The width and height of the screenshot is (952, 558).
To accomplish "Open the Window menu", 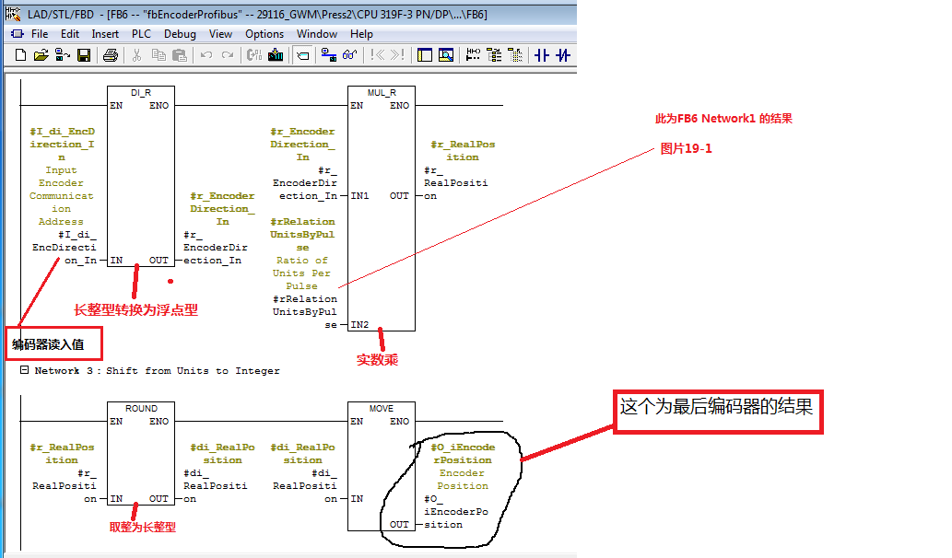I will (x=316, y=34).
